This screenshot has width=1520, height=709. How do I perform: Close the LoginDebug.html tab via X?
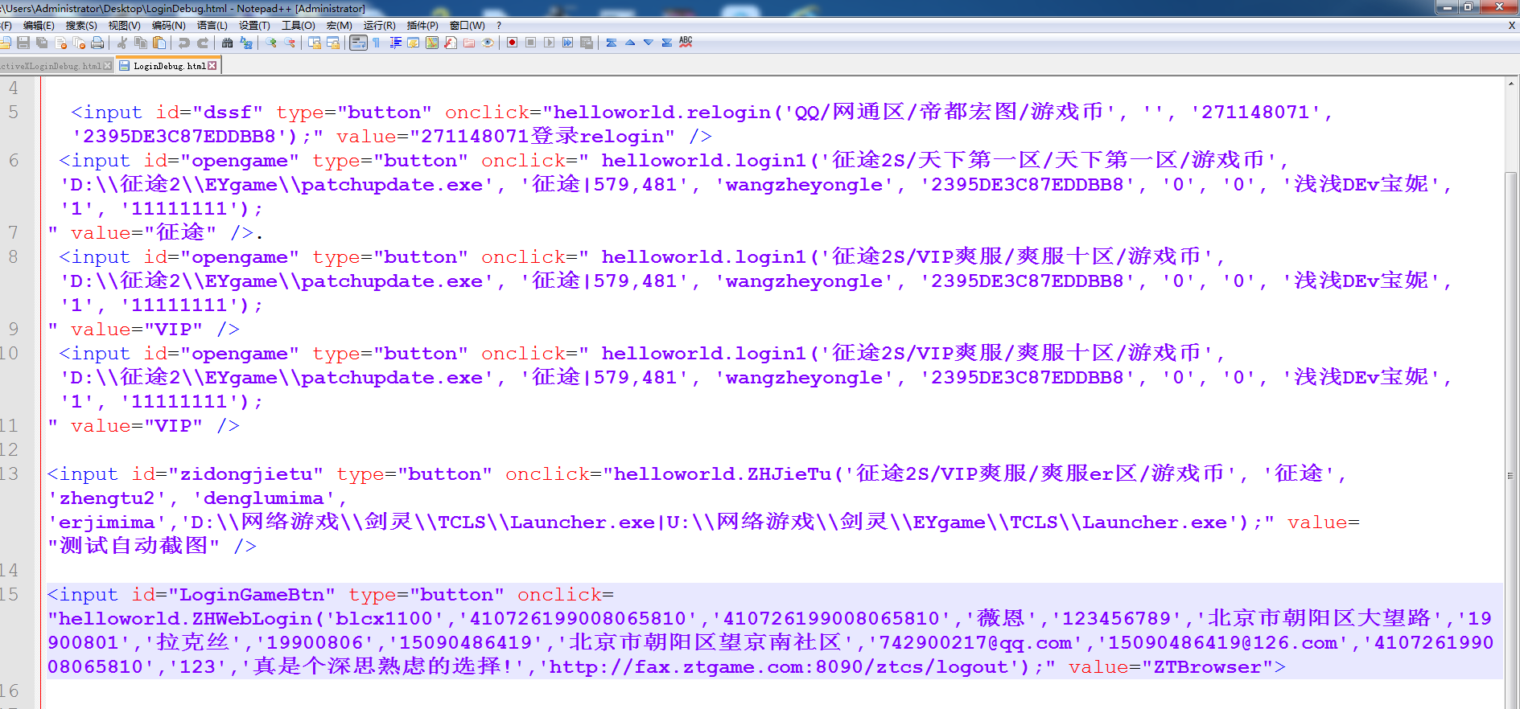[x=212, y=66]
